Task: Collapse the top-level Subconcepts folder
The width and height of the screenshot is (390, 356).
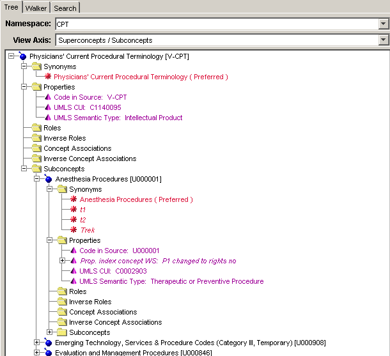Action: point(24,168)
